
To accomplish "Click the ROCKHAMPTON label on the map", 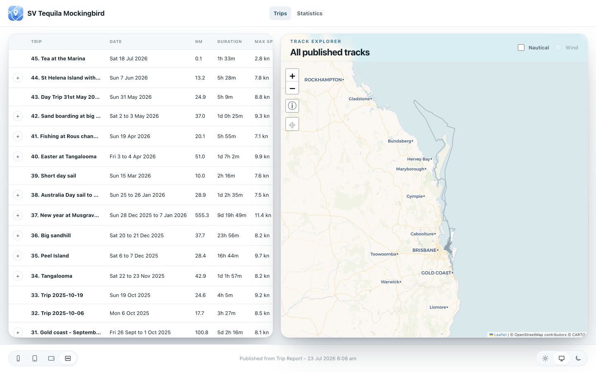I will coord(323,80).
